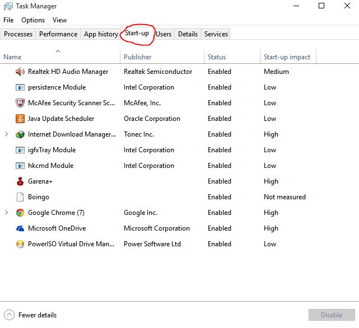
Task: Maximize the Task Manager window
Action: click(x=321, y=6)
